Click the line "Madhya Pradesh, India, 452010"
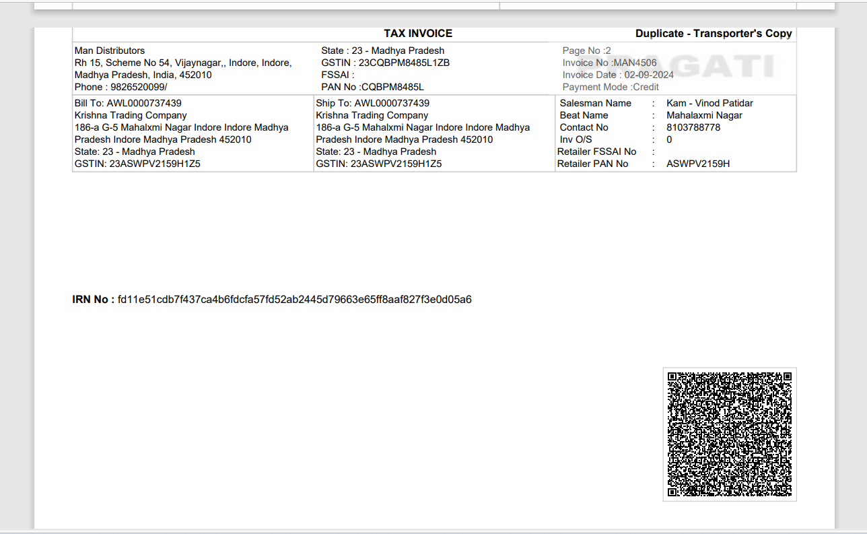This screenshot has height=534, width=867. tap(143, 75)
